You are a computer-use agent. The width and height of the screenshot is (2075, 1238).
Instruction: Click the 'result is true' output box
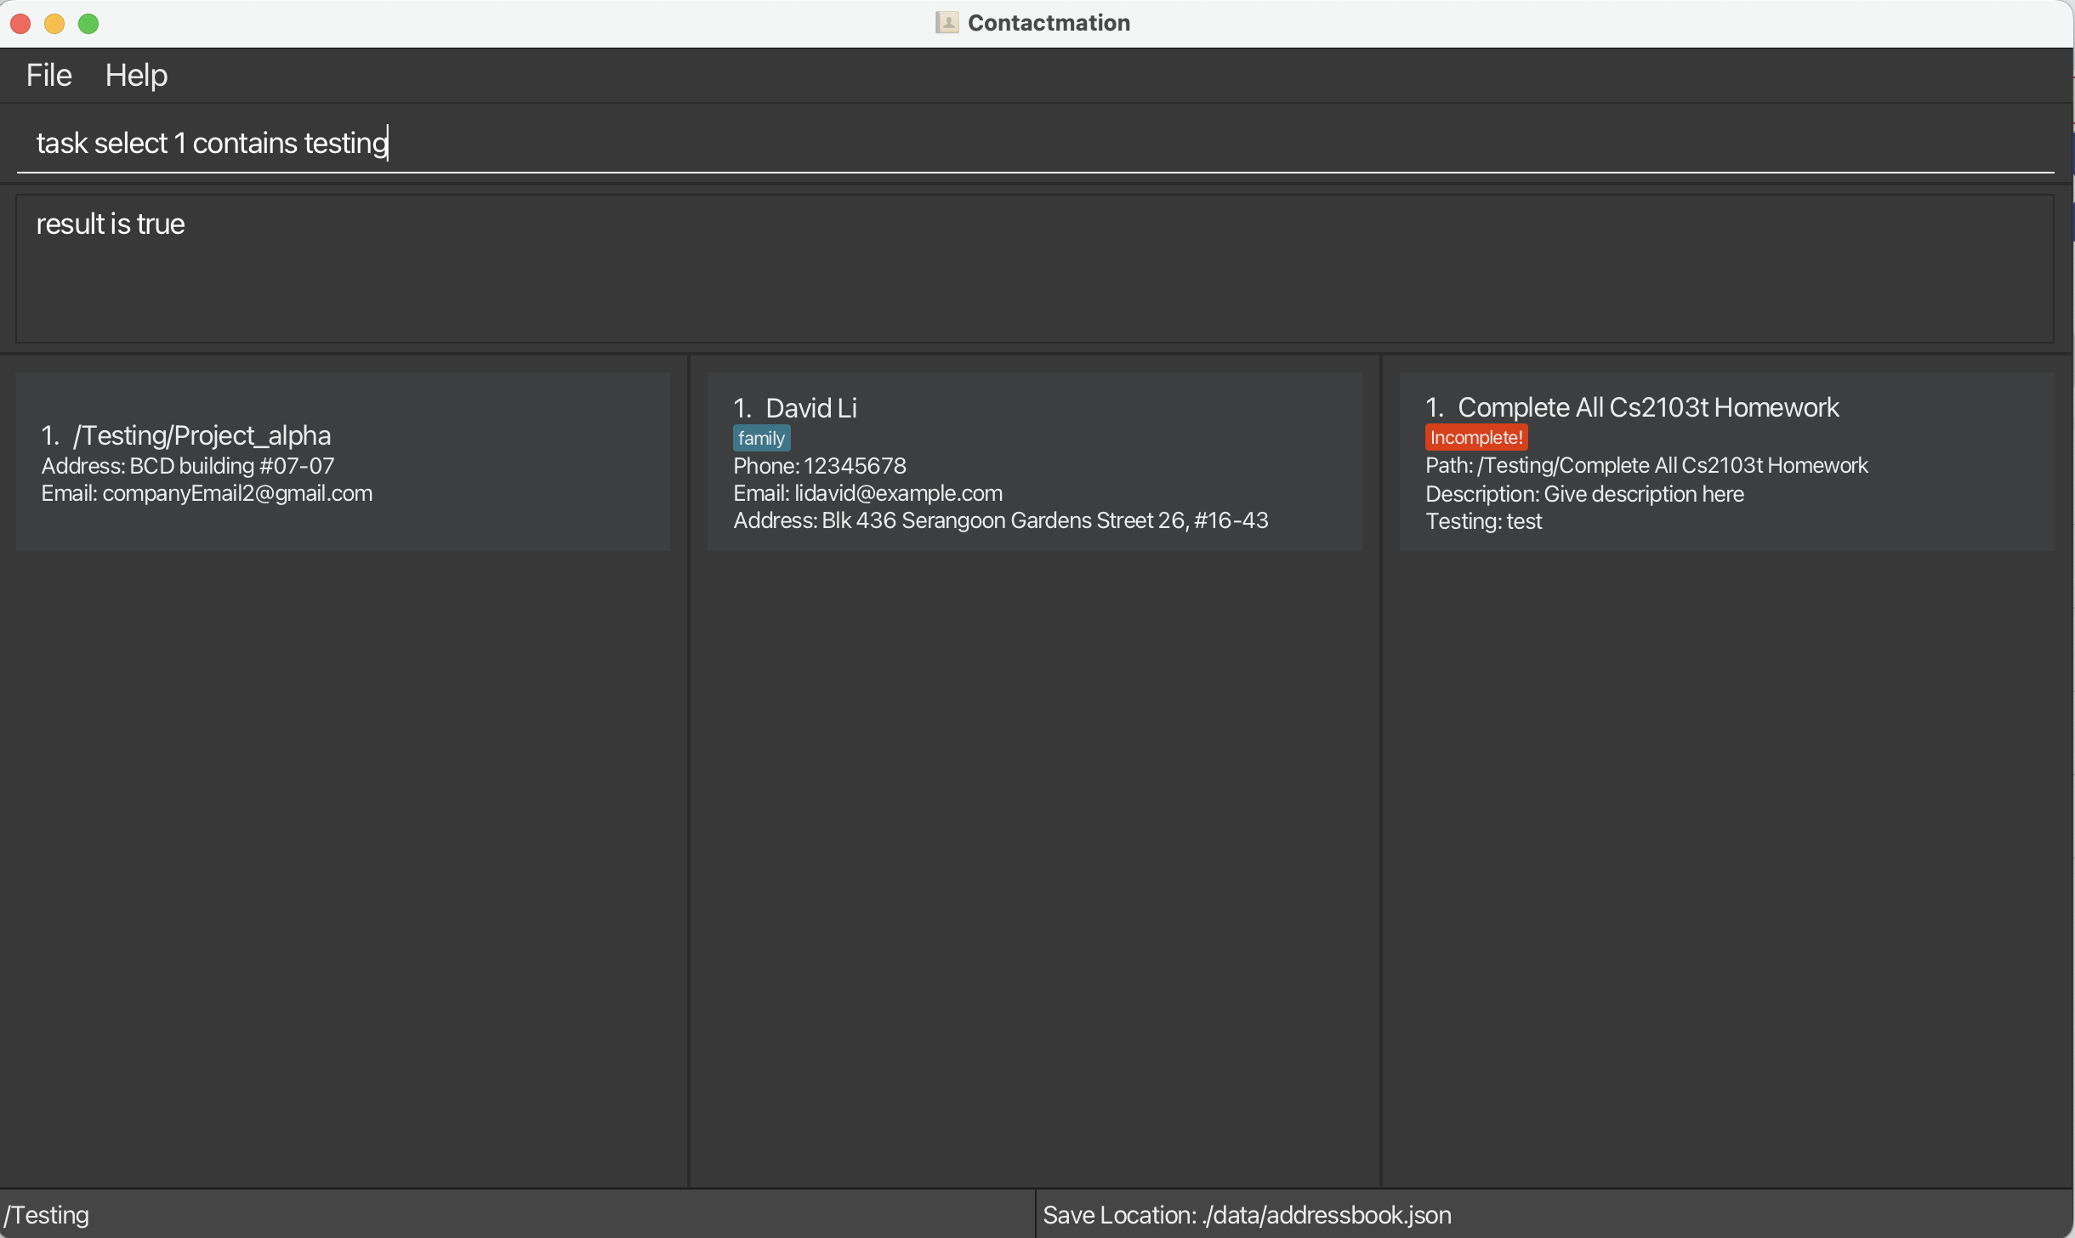[1034, 269]
